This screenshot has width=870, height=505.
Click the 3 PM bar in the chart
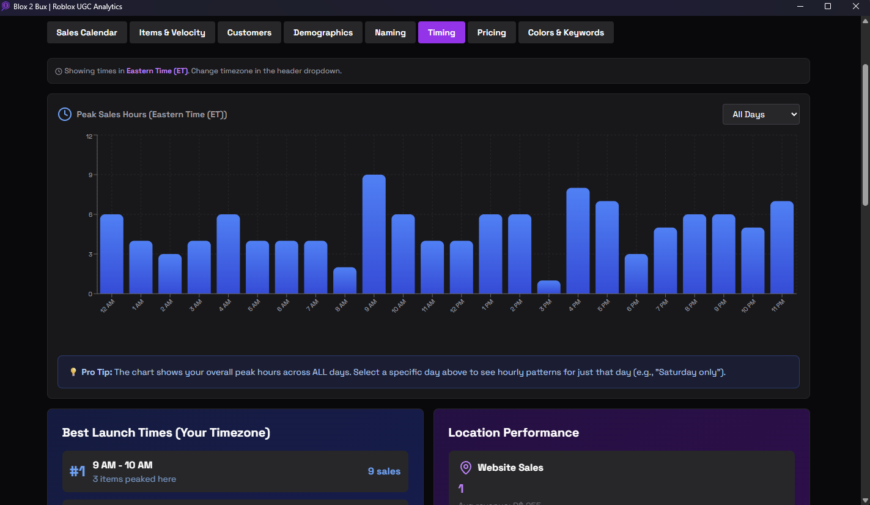click(x=549, y=287)
